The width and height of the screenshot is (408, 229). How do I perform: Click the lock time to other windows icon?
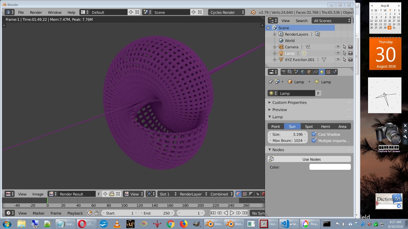click(97, 213)
